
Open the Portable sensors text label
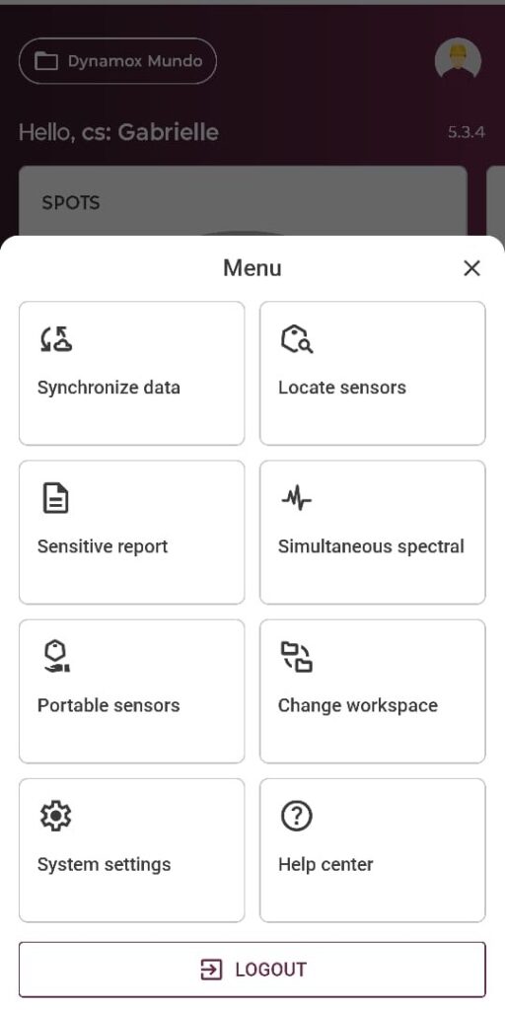point(108,705)
